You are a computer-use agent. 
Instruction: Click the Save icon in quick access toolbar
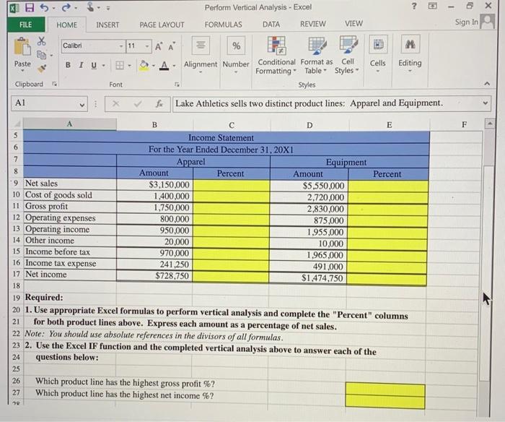coord(30,7)
